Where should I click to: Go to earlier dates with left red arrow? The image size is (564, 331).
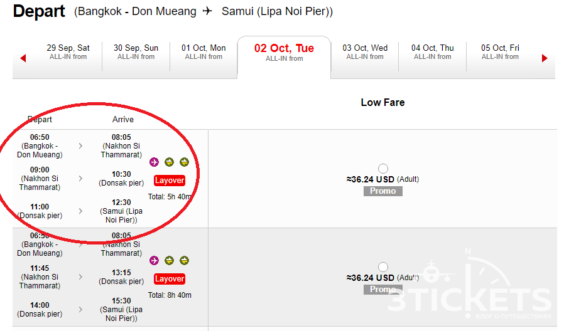click(x=23, y=58)
